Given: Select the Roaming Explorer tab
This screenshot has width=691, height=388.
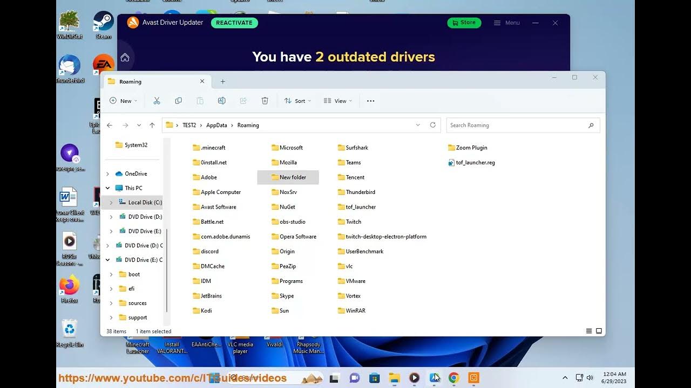Looking at the screenshot, I should pos(155,81).
